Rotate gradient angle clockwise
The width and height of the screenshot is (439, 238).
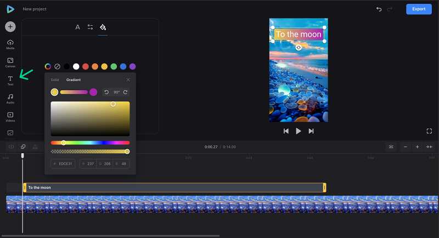[x=125, y=92]
